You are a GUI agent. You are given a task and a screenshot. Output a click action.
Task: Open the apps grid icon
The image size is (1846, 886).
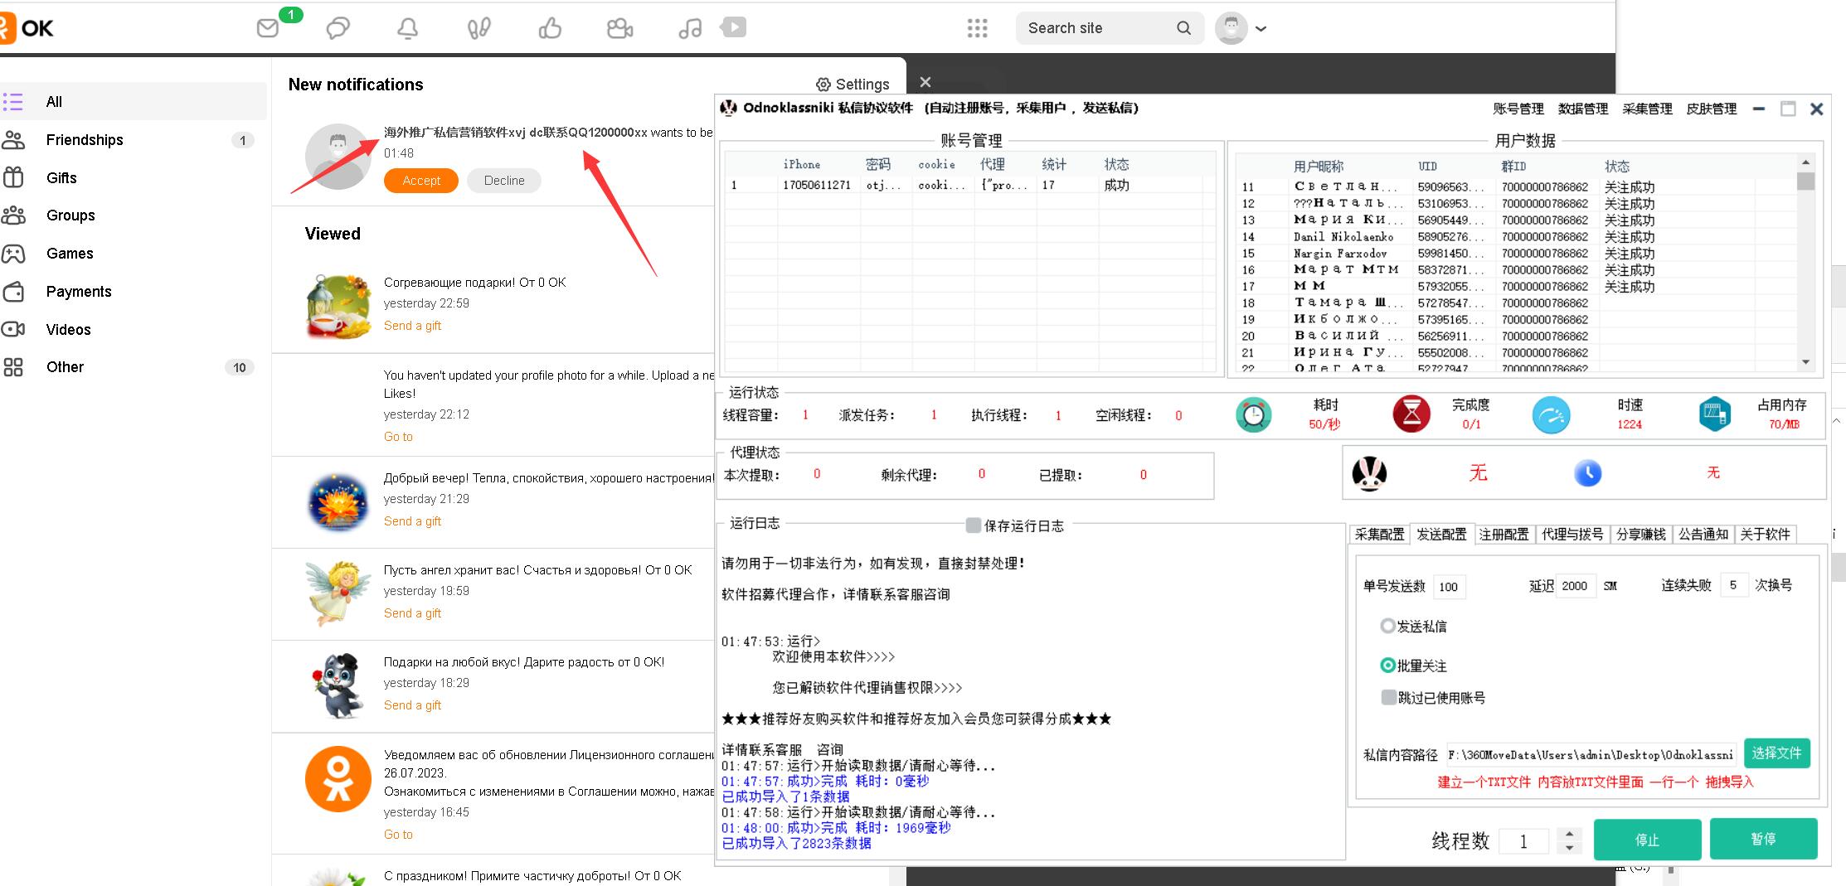(977, 28)
